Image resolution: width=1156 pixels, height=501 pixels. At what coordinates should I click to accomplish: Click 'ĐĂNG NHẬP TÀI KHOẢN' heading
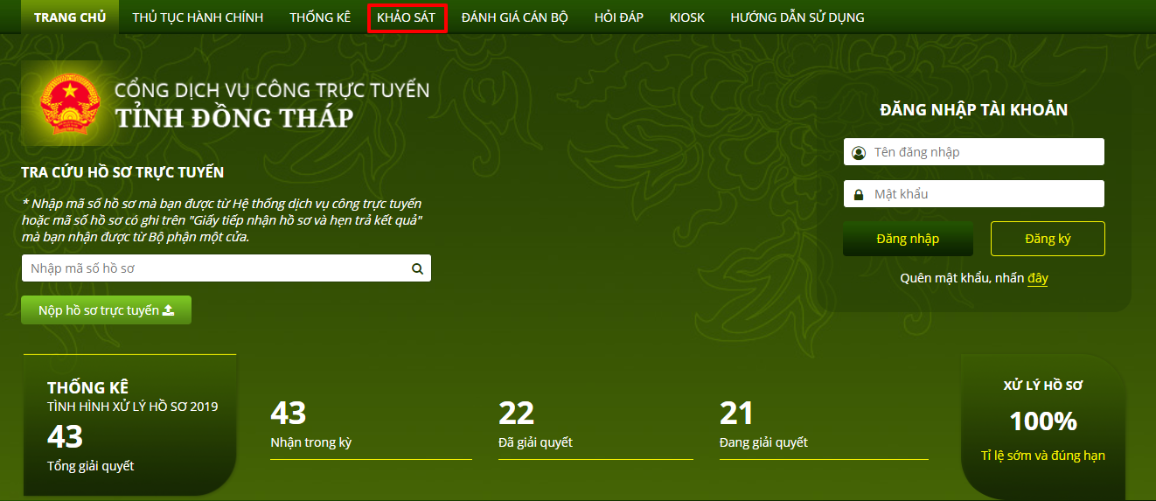[974, 110]
